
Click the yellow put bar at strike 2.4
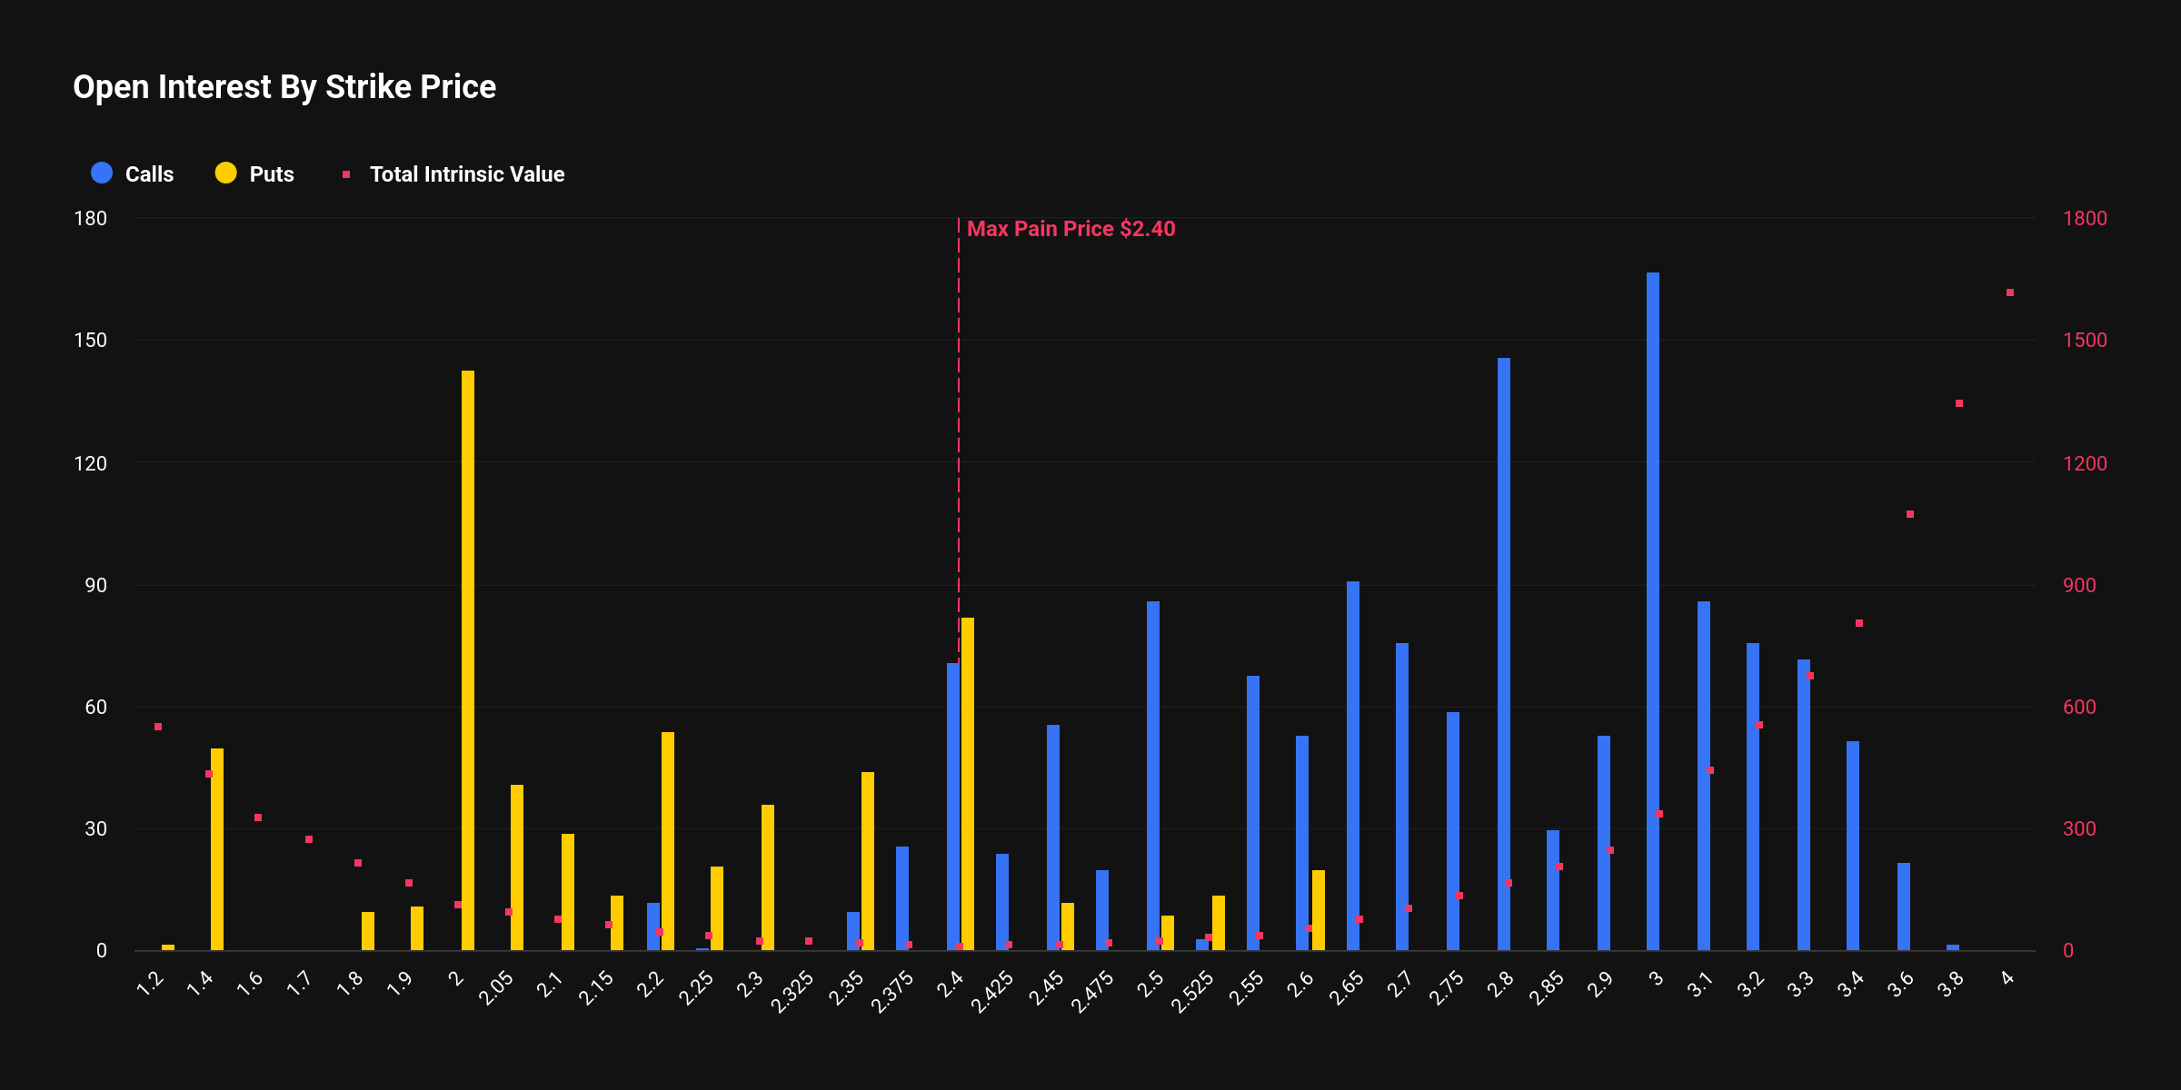click(968, 784)
